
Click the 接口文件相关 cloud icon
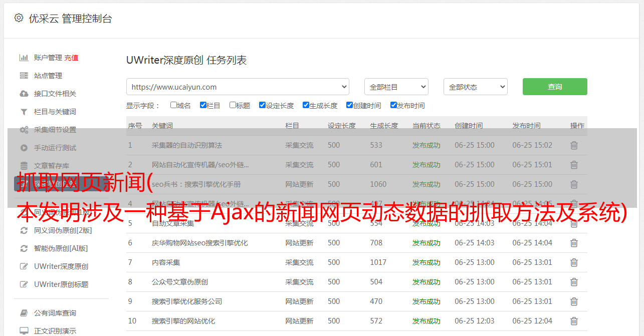(x=24, y=94)
